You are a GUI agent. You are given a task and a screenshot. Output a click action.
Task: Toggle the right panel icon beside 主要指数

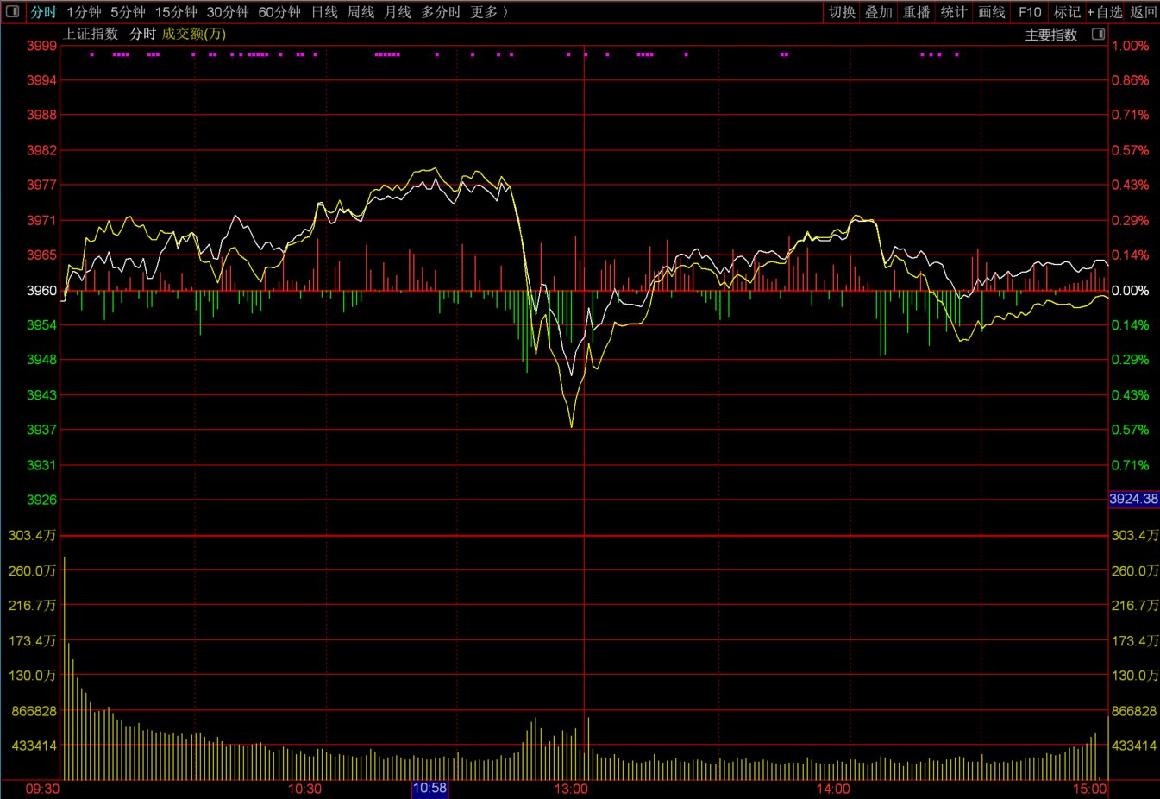tap(1098, 35)
